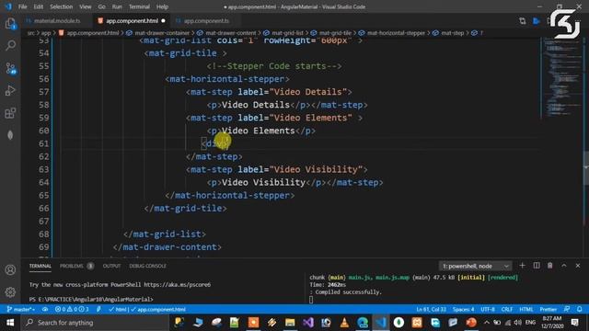Open the Terminal menu
The height and width of the screenshot is (331, 589).
pos(139,6)
